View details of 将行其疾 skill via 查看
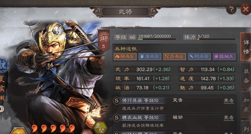251x134 pixels. [229, 100]
